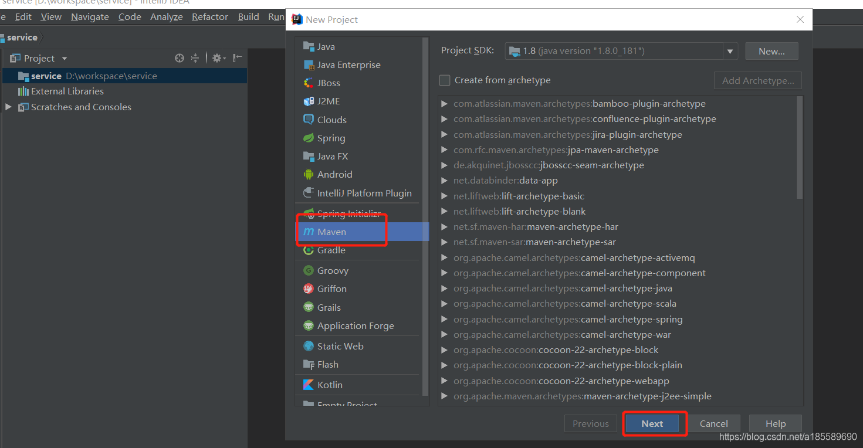Viewport: 863px width, 448px height.
Task: Click the Cancel button
Action: [x=713, y=423]
